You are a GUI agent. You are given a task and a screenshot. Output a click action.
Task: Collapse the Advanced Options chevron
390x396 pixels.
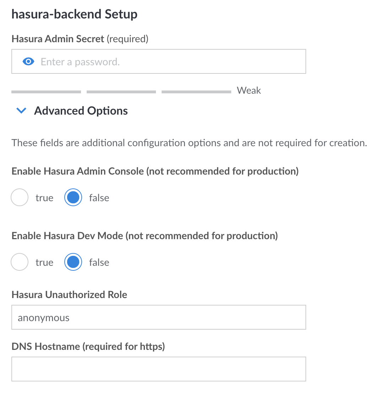click(x=21, y=110)
